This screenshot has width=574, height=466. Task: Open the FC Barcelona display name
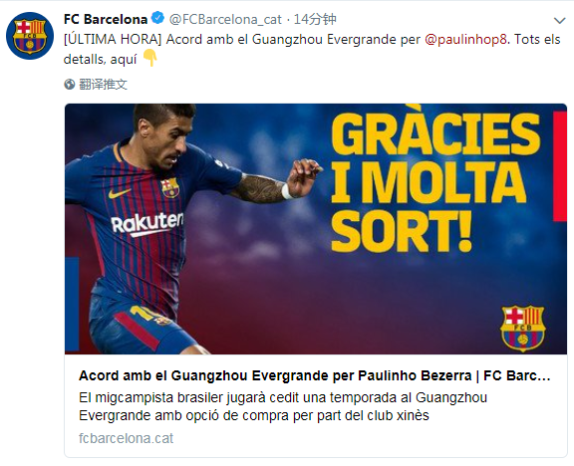click(x=106, y=19)
